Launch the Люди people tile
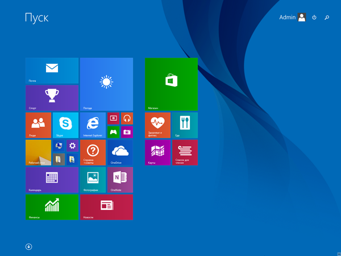 coord(39,125)
